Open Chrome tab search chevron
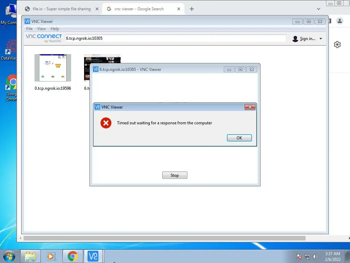 click(x=319, y=9)
